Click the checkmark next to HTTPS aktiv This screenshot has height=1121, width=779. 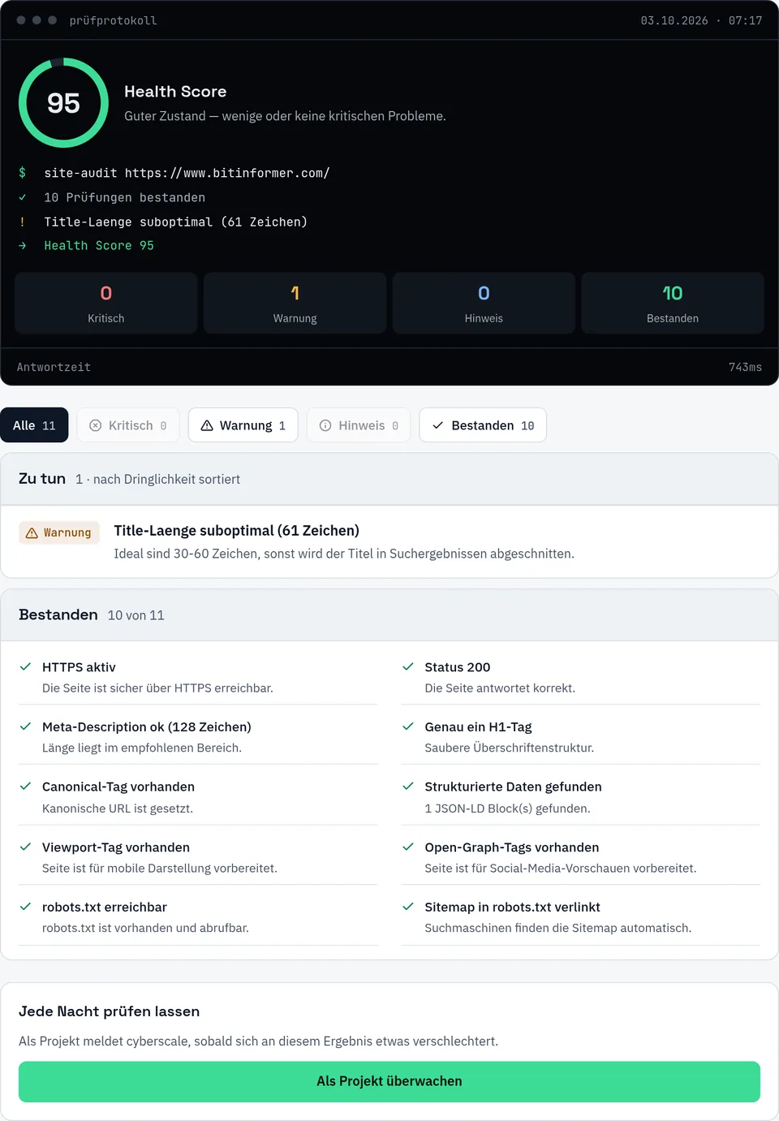[25, 666]
